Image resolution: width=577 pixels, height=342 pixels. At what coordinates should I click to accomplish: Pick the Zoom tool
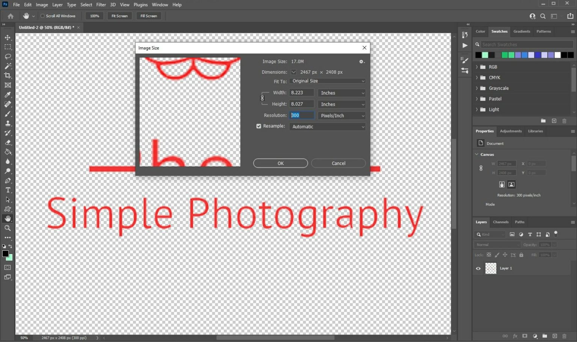tap(8, 228)
